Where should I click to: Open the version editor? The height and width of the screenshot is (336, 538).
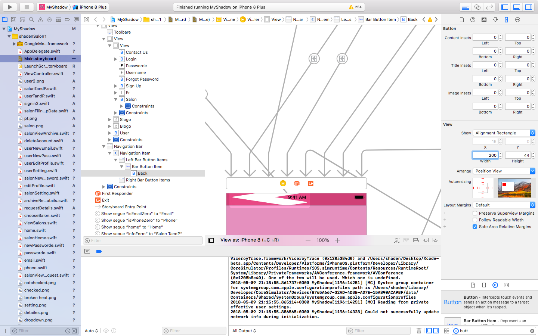pos(489,7)
